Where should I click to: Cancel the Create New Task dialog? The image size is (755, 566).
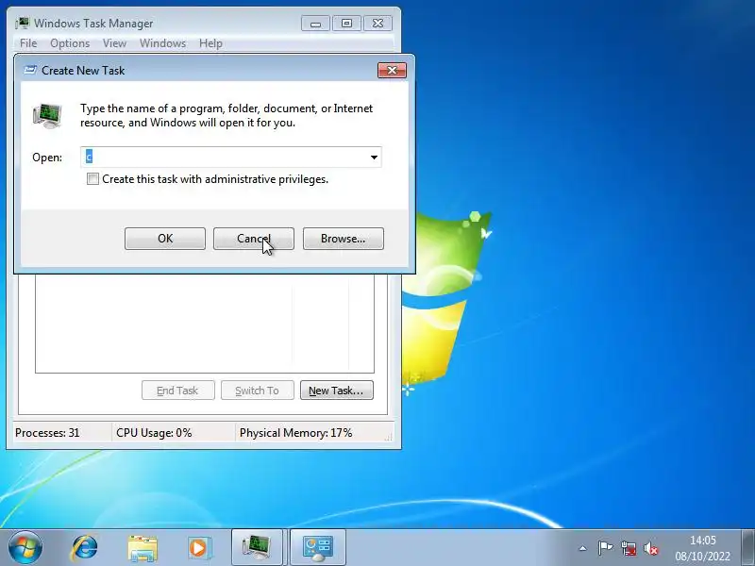253,239
